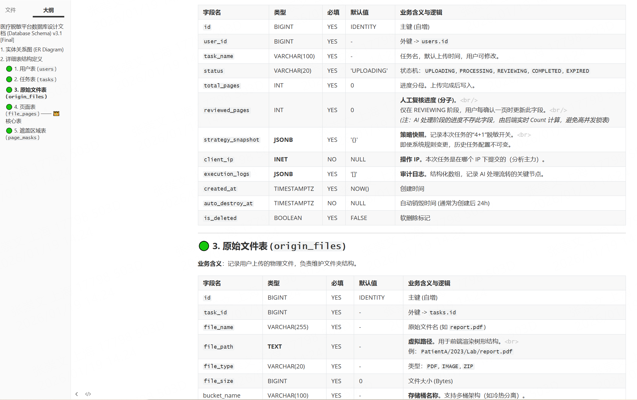637x400 pixels.
Task: Click the green circle beside 原始文件表 heading
Action: point(204,246)
